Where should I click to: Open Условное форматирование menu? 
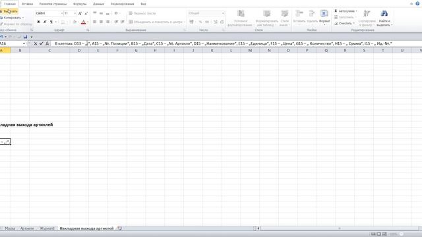pyautogui.click(x=240, y=18)
